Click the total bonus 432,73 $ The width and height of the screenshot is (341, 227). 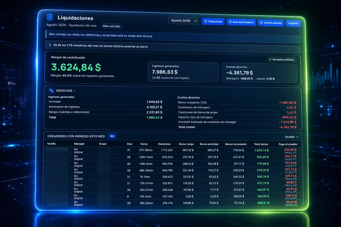(263, 183)
